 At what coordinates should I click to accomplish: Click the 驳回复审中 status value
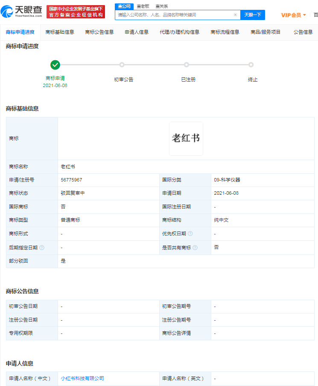point(73,193)
